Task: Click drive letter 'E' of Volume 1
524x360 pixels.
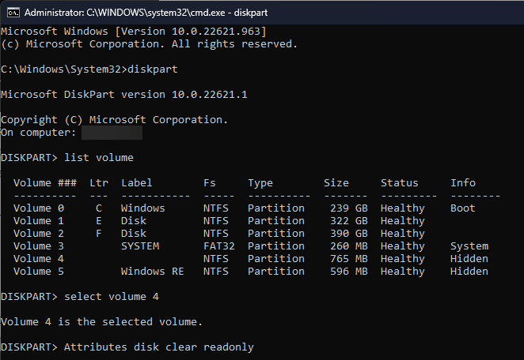Action: (99, 221)
